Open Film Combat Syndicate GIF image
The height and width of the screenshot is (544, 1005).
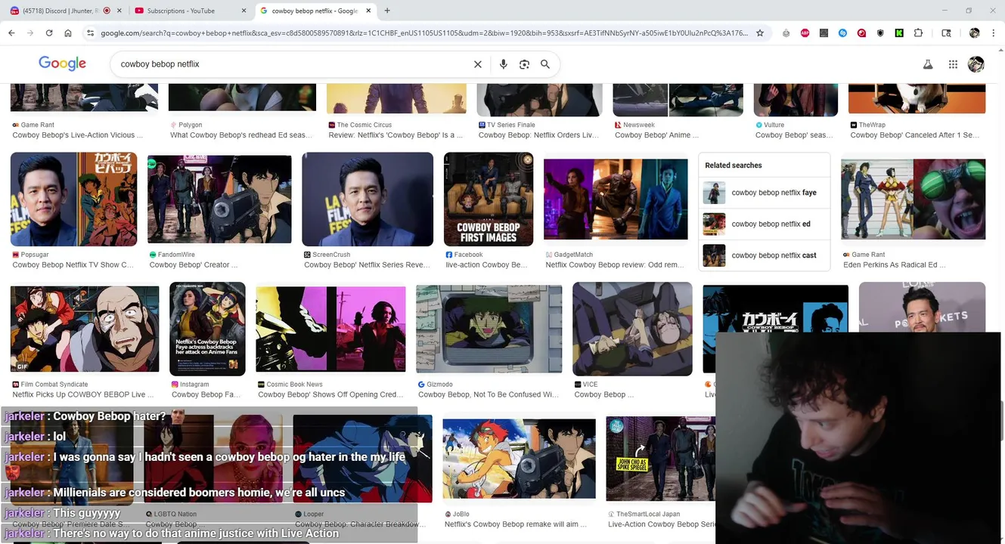[x=85, y=329]
